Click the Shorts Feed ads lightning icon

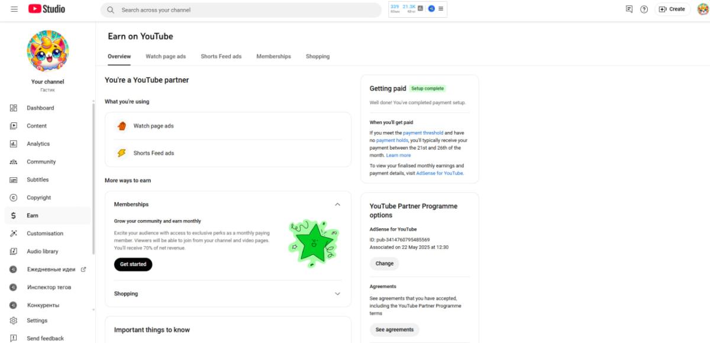tap(122, 153)
